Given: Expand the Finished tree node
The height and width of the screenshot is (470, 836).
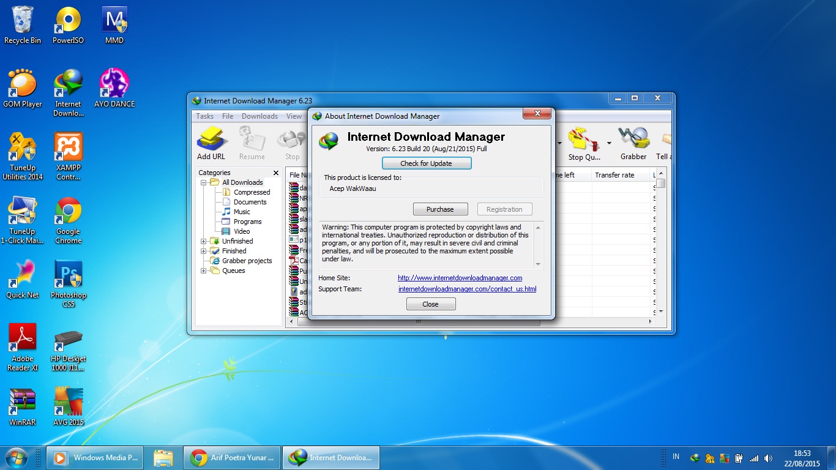Looking at the screenshot, I should (204, 251).
